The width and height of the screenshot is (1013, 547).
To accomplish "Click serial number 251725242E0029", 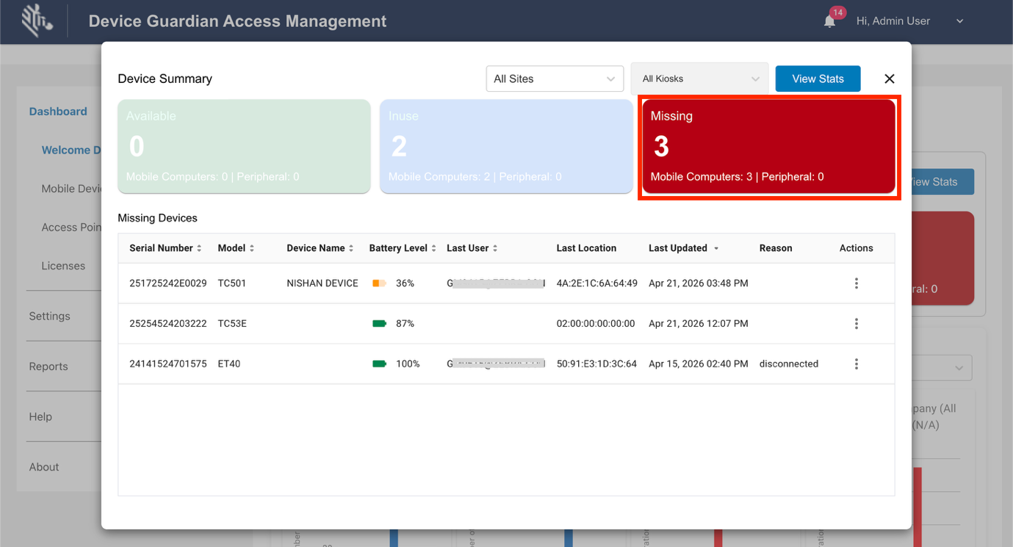I will (x=168, y=283).
